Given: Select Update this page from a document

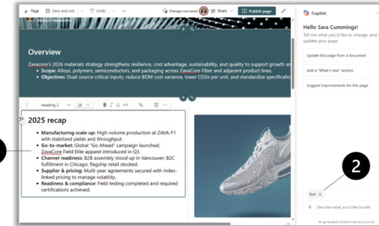Looking at the screenshot, I should [336, 55].
